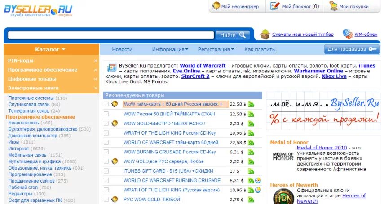Check the box for WoW GOLD, все РУС сервера

click(x=106, y=161)
